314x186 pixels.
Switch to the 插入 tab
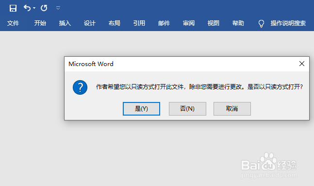point(65,23)
